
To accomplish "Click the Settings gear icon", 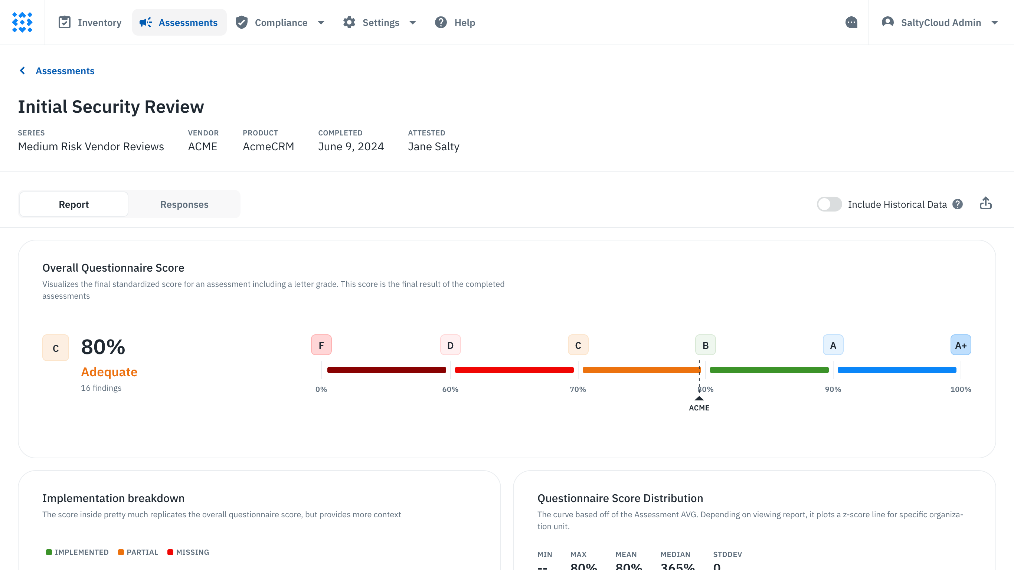I will click(349, 22).
